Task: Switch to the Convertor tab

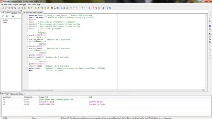Action: click(x=14, y=94)
